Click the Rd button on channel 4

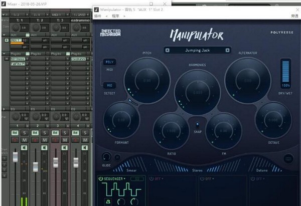click(x=75, y=133)
